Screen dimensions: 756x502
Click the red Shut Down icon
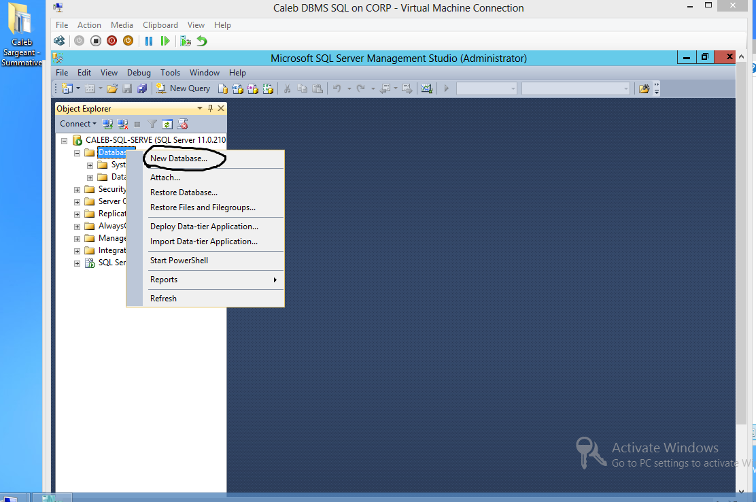point(112,41)
